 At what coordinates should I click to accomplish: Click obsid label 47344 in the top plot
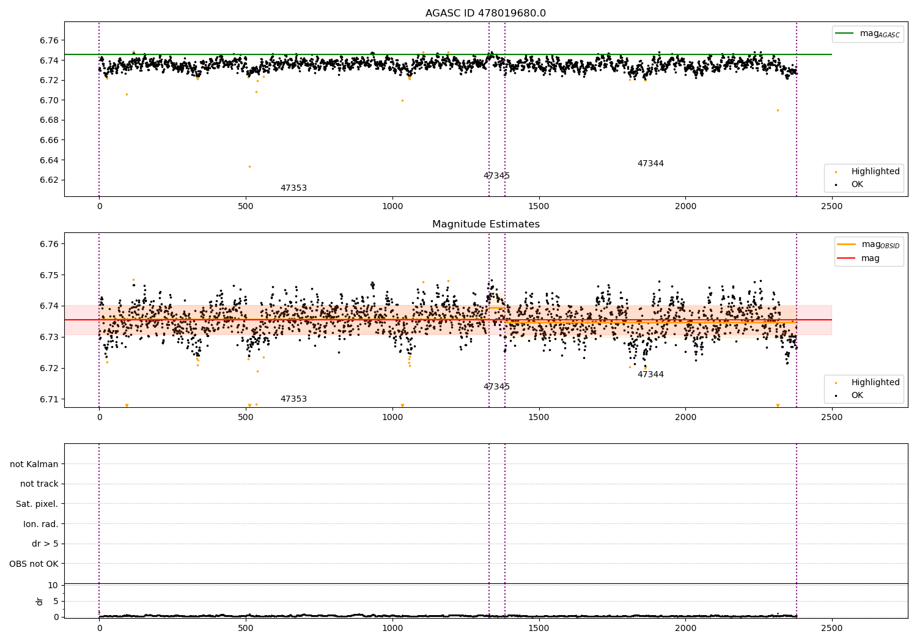(x=650, y=164)
